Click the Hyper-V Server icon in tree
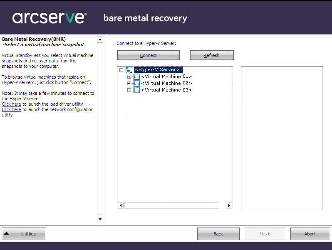332x250 pixels. (x=129, y=69)
